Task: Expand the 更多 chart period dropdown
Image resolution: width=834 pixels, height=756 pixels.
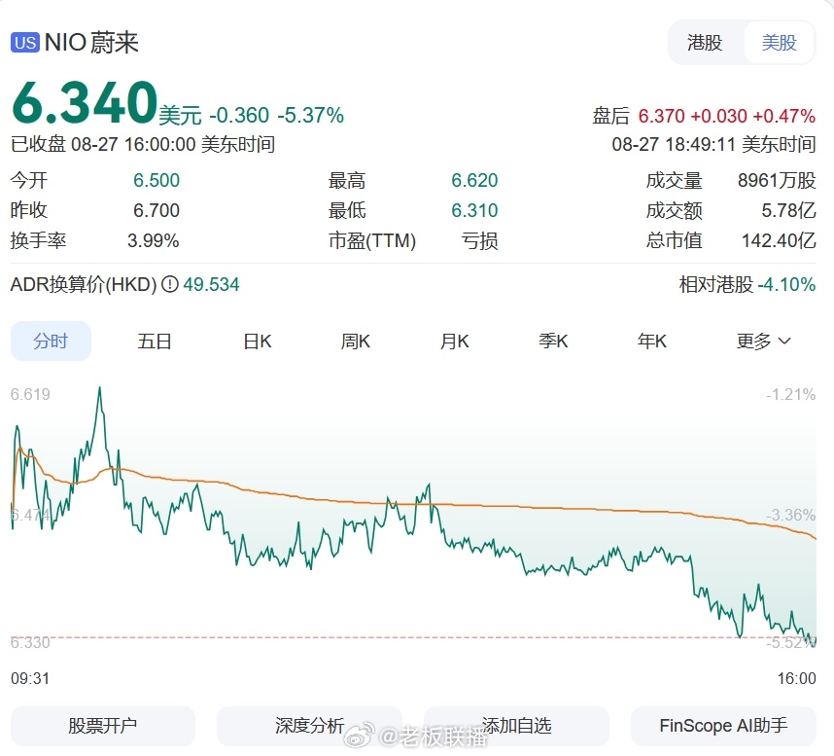Action: 763,341
